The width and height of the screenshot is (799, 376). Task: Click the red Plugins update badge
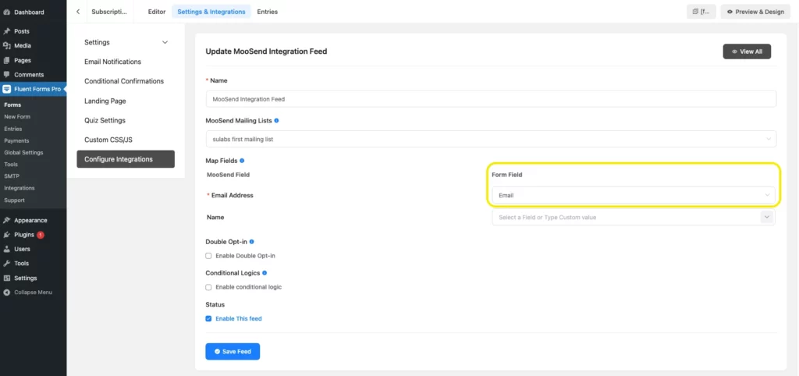coord(41,235)
